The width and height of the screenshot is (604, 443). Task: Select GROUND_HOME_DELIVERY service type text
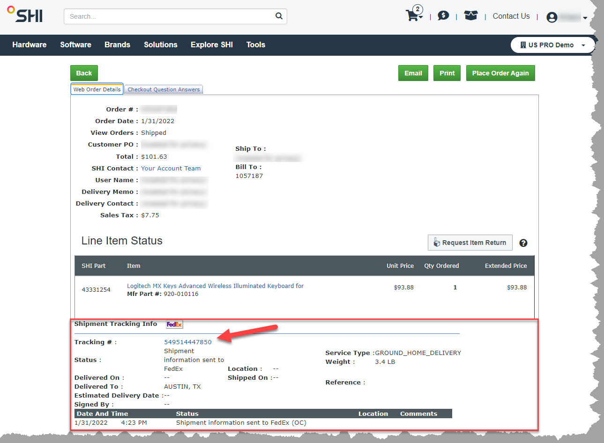pos(418,353)
